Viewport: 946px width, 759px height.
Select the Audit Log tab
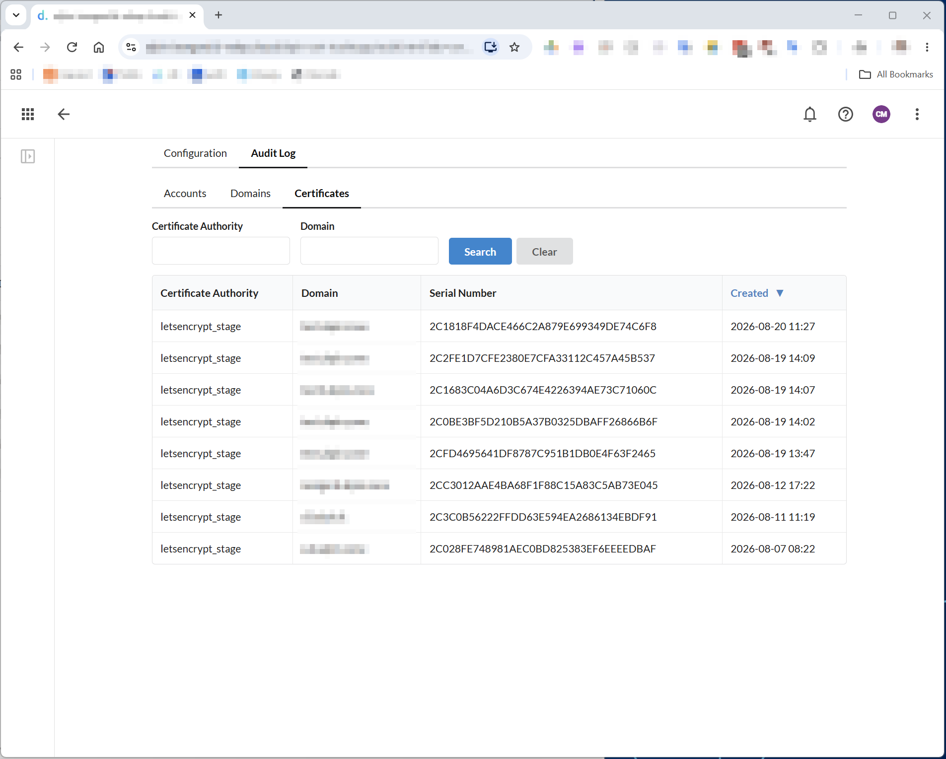click(x=273, y=153)
